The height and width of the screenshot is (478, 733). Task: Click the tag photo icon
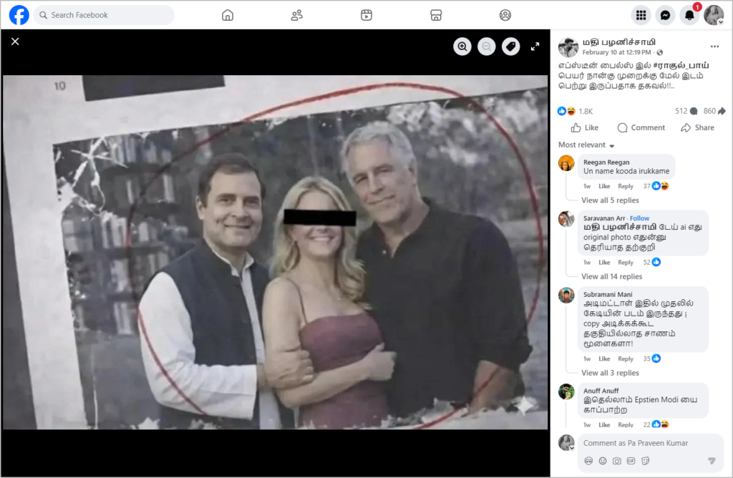click(x=510, y=47)
